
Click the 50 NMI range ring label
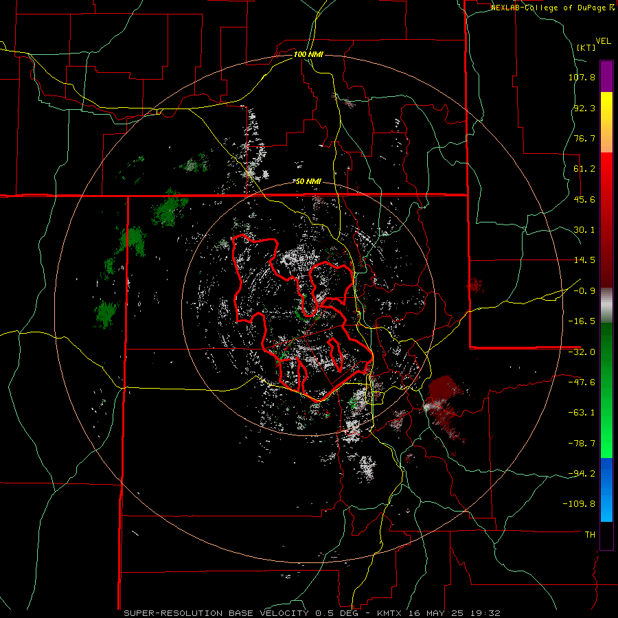(308, 182)
